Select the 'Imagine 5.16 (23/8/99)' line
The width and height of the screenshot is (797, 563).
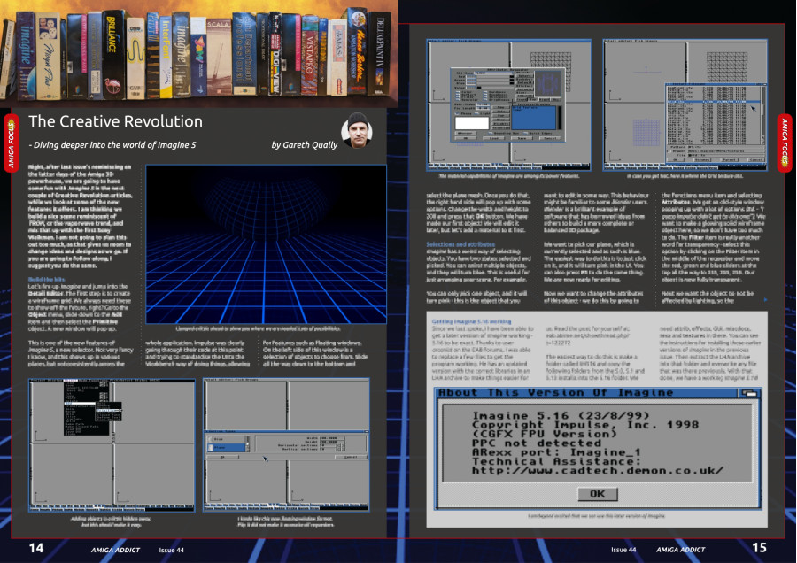click(561, 416)
